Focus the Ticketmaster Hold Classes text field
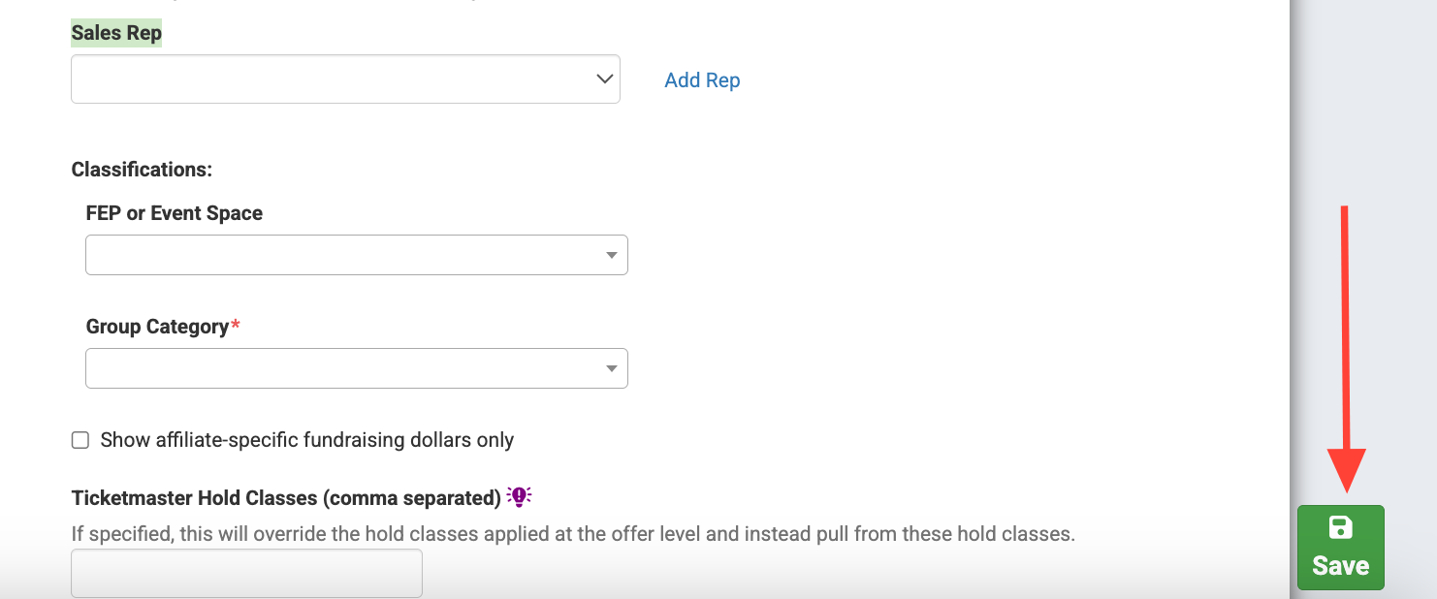1437x599 pixels. click(246, 573)
